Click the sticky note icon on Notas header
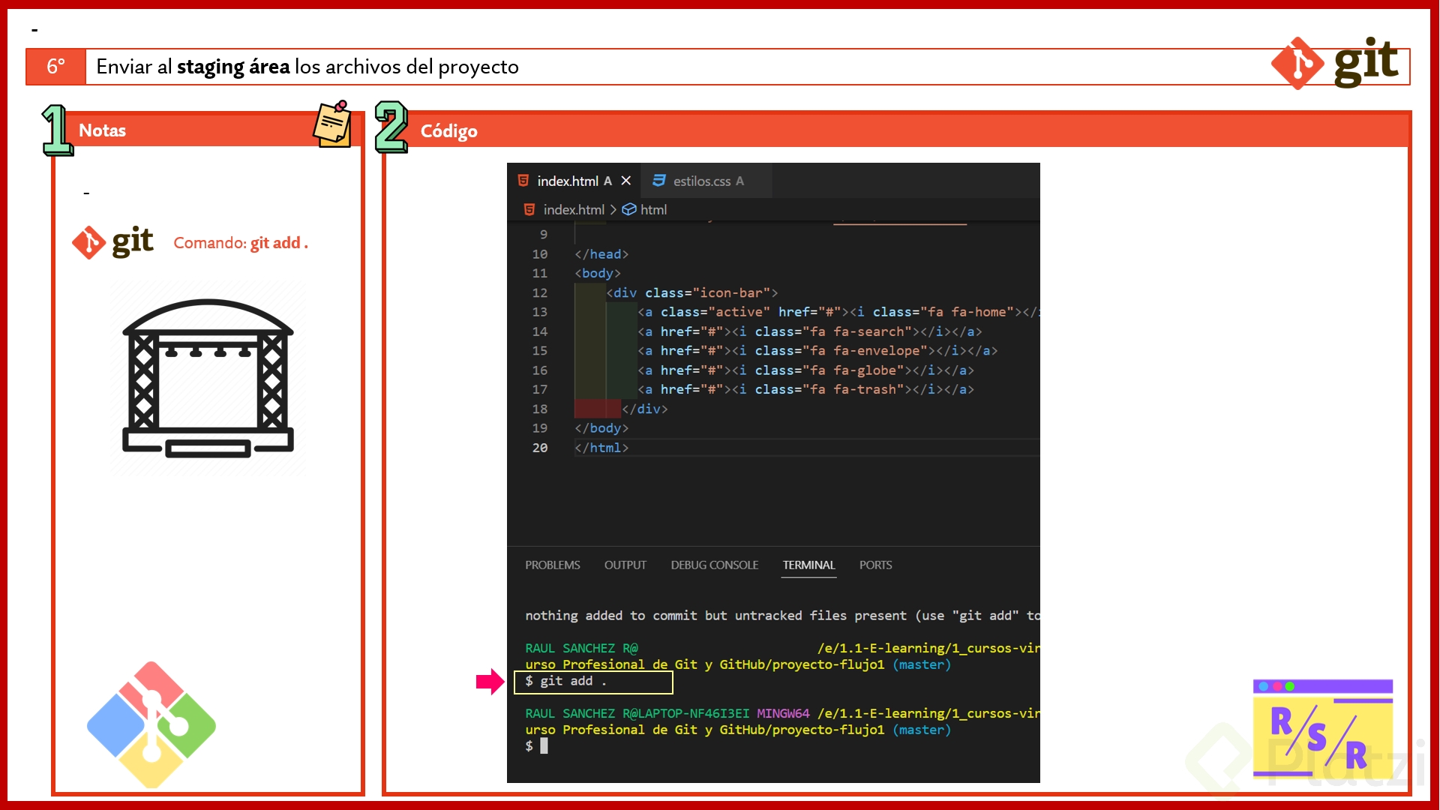 click(332, 124)
